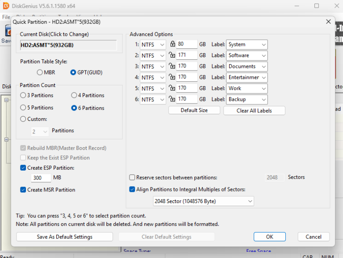Open the File menu in main window
This screenshot has width=343, height=258.
click(6, 17)
